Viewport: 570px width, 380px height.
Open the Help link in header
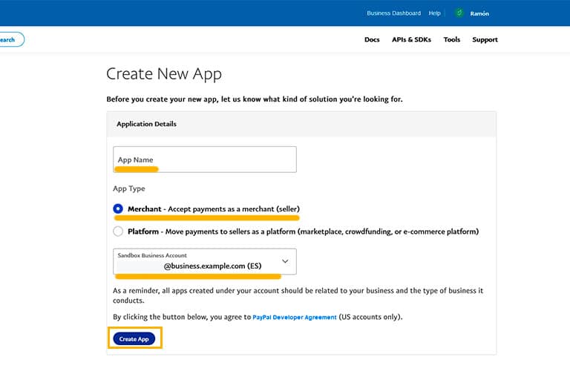[434, 13]
